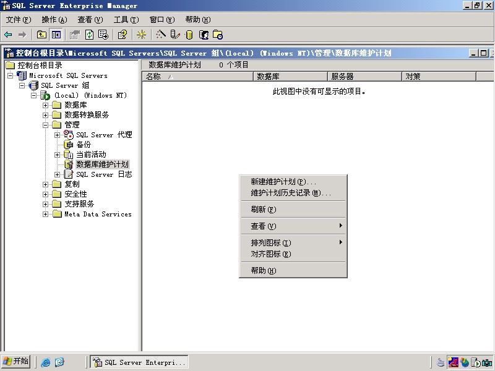This screenshot has width=495, height=371.
Task: Open the 查看(V) menu in the menu bar
Action: (90, 20)
